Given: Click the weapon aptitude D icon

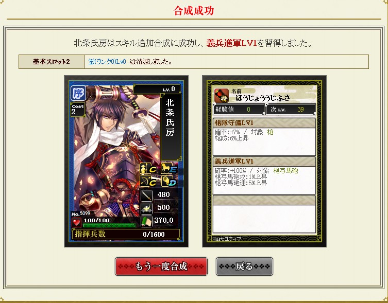Looking at the screenshot, I should (x=170, y=182).
